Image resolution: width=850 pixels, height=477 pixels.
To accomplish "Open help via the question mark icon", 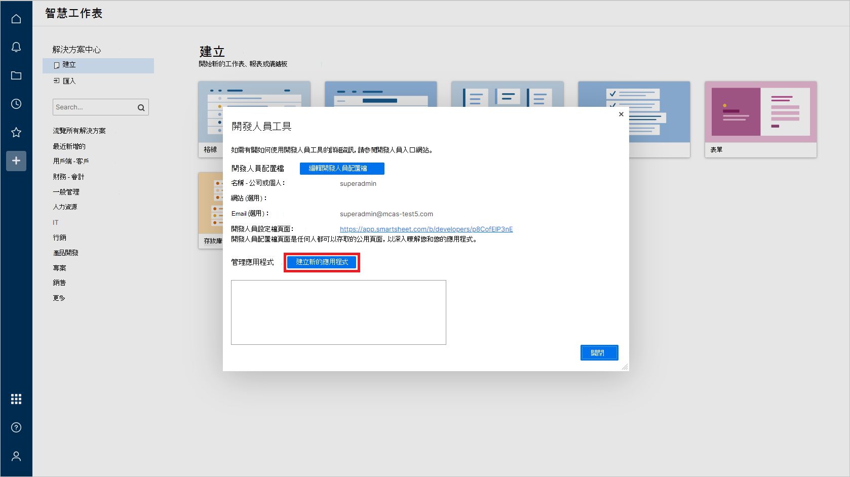I will (x=16, y=427).
